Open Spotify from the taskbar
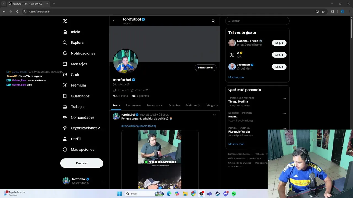 [234, 194]
